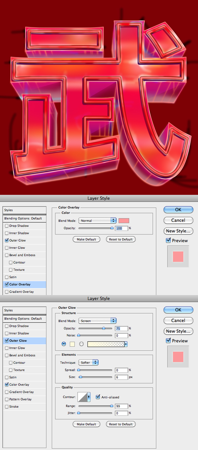
Task: Click the glow gradient preview bar
Action: click(106, 344)
